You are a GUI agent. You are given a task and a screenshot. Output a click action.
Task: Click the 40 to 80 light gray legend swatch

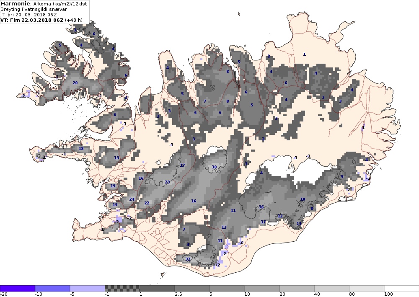(332, 289)
